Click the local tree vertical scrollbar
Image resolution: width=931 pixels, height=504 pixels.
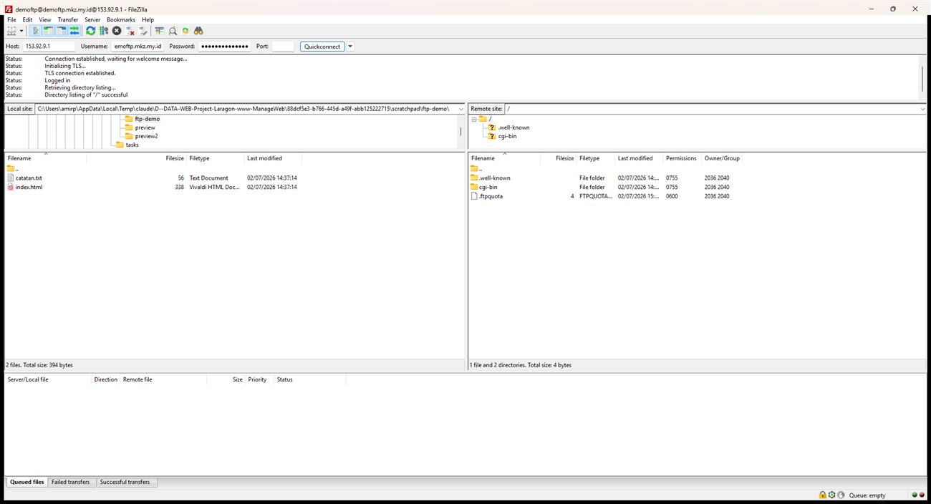460,132
